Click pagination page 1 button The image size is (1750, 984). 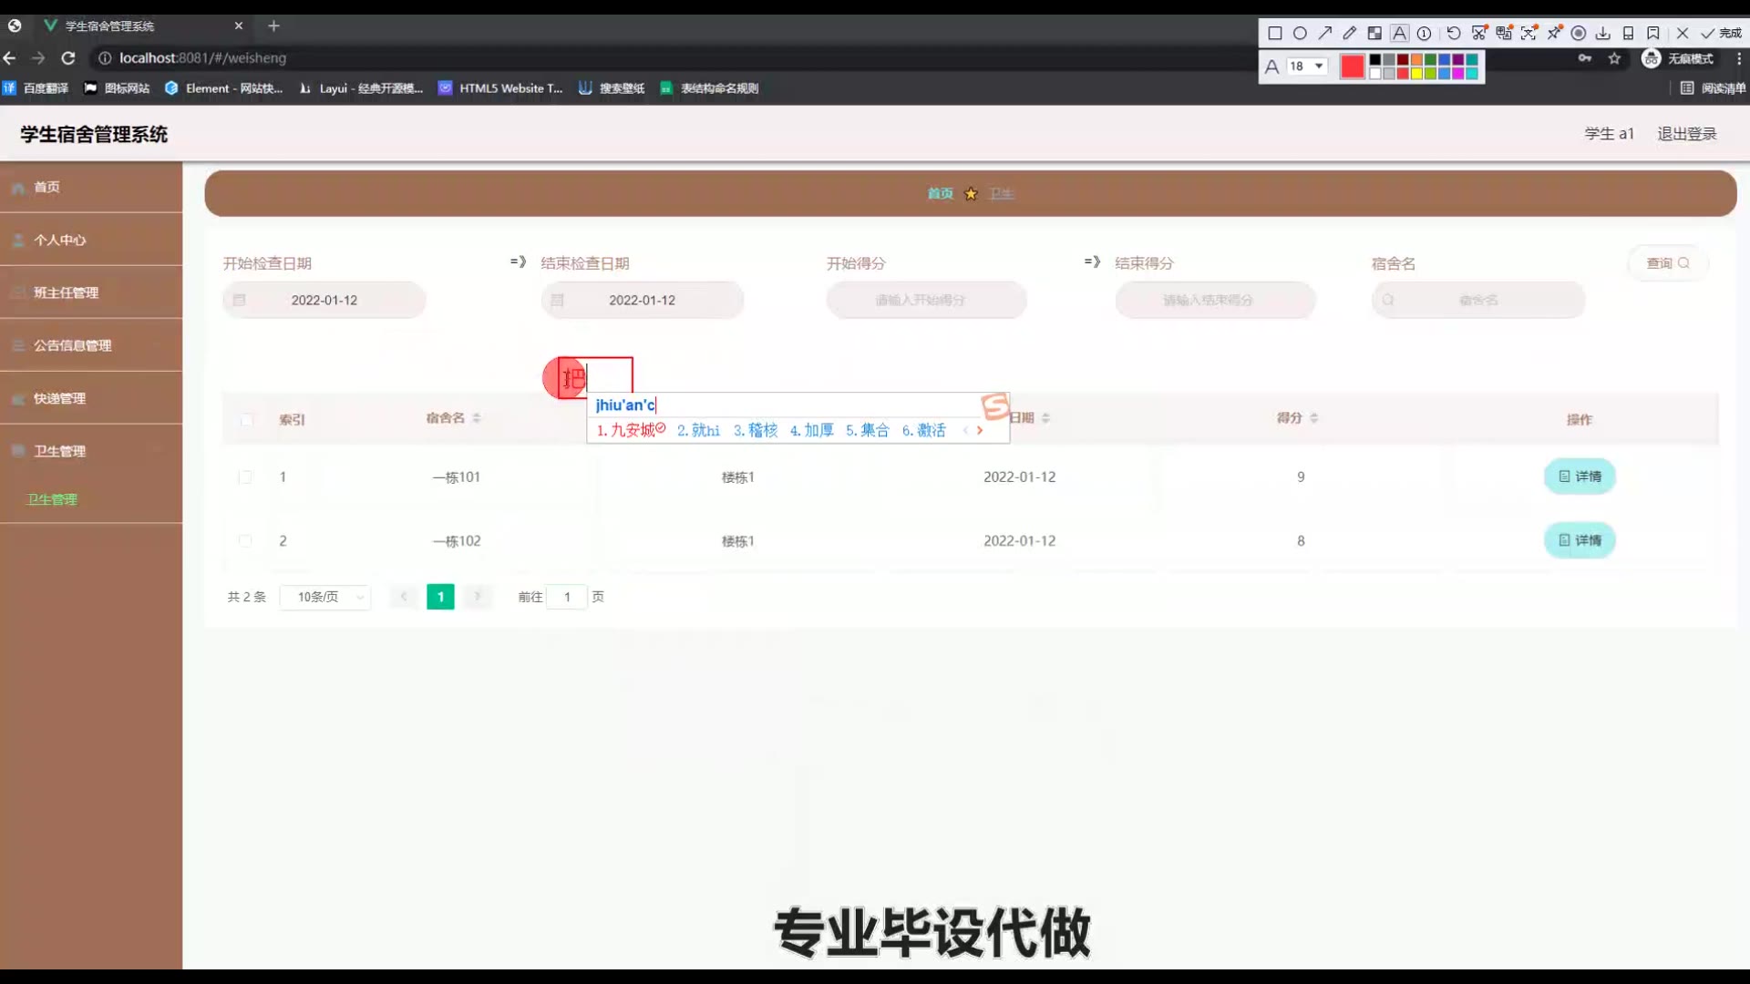tap(440, 597)
